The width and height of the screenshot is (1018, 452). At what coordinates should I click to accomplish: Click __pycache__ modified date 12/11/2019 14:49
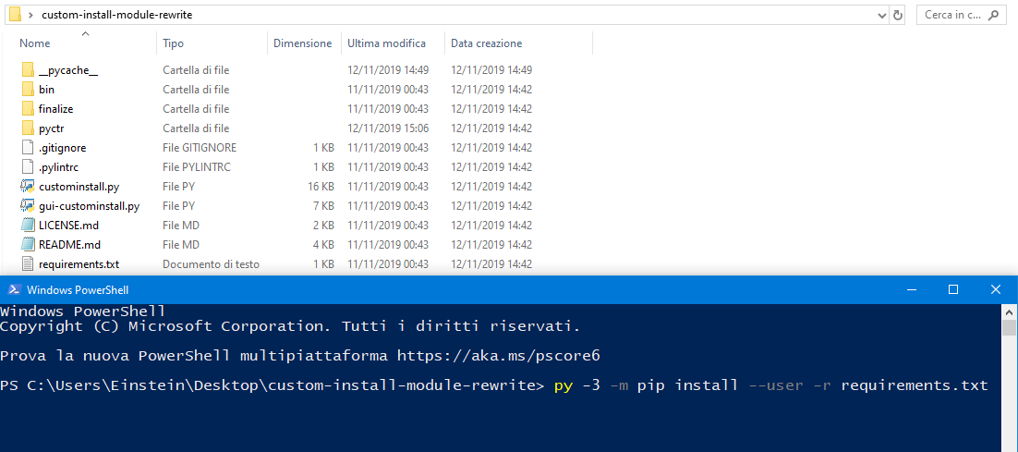coord(388,69)
